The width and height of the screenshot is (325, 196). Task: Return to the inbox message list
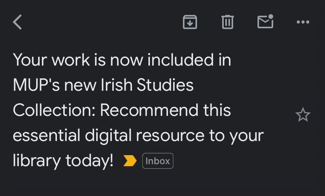point(17,22)
